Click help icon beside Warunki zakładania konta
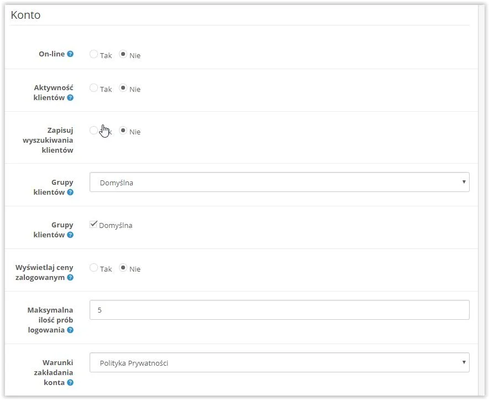The image size is (489, 400). point(70,383)
